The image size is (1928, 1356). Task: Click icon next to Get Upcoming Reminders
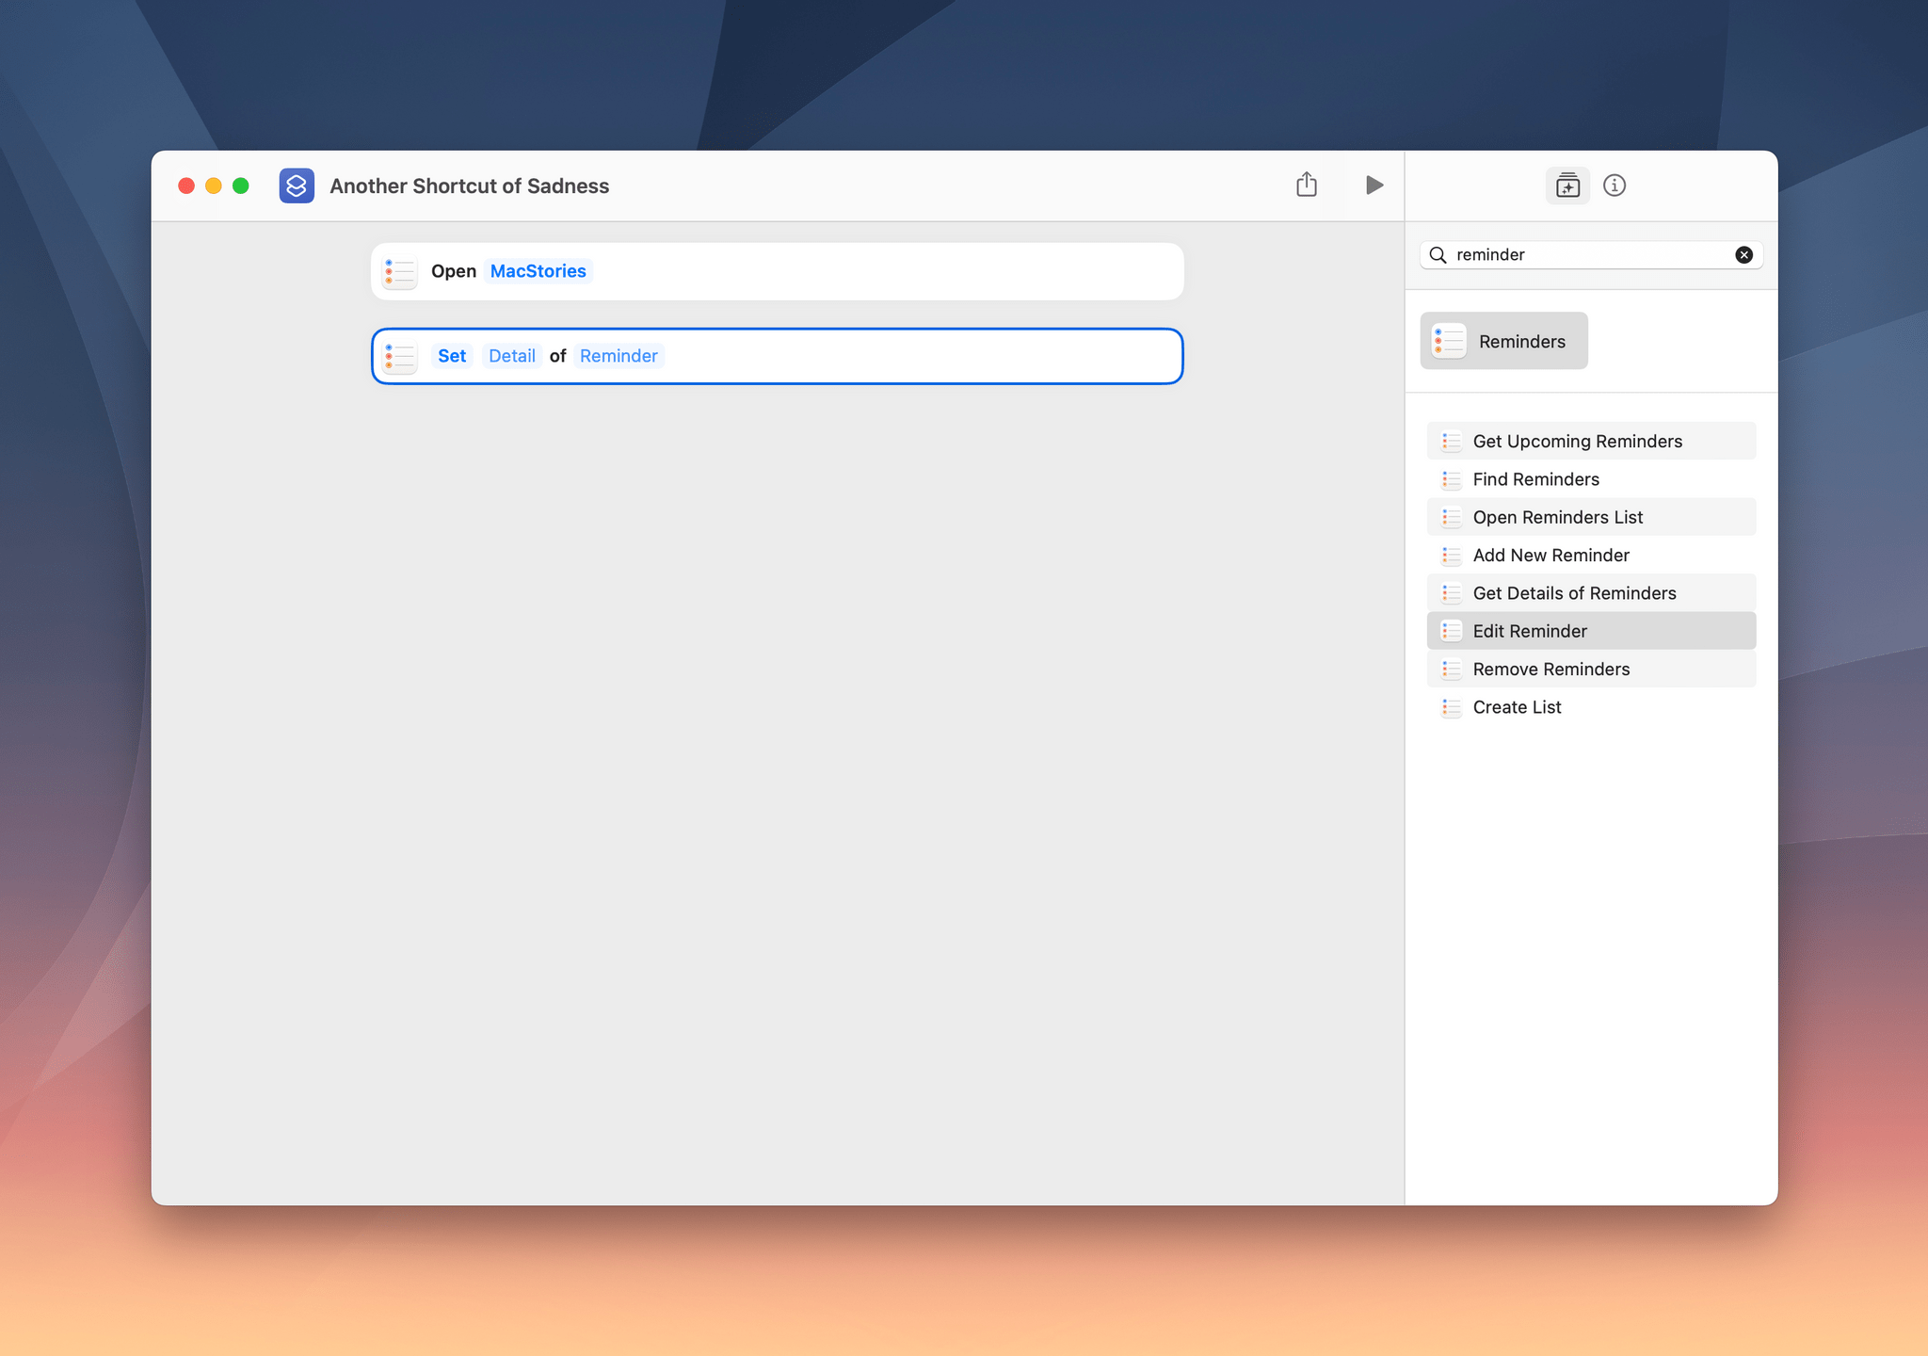point(1451,441)
